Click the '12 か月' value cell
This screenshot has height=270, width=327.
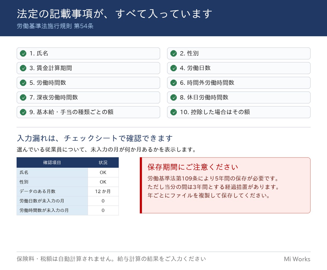coord(103,191)
